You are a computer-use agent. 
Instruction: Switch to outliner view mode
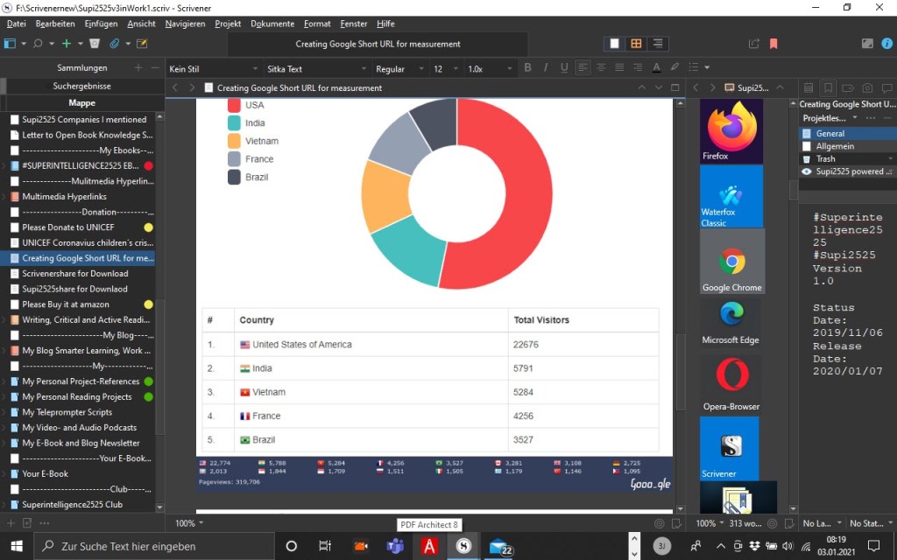pos(658,44)
